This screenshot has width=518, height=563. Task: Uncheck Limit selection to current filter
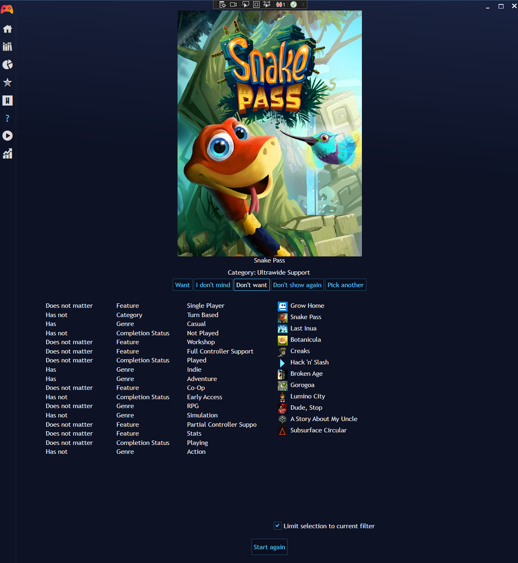(x=277, y=526)
